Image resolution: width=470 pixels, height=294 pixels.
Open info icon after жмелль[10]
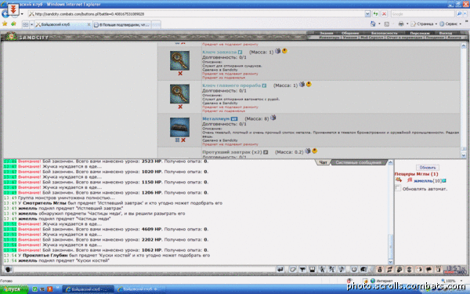[x=444, y=180]
